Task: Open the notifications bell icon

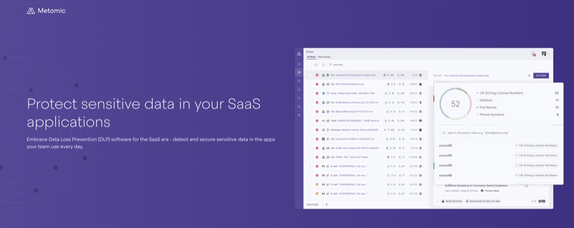Action: 533,54
